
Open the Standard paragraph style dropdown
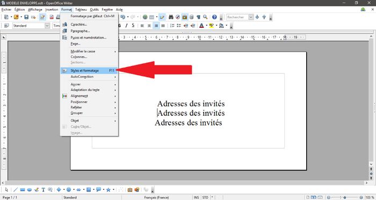47,26
